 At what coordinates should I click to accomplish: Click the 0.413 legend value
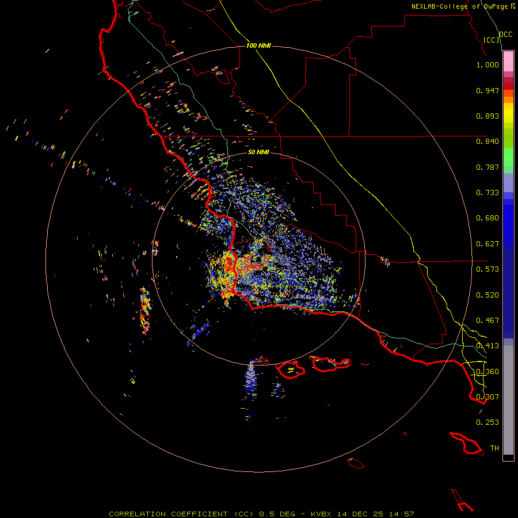coord(487,346)
